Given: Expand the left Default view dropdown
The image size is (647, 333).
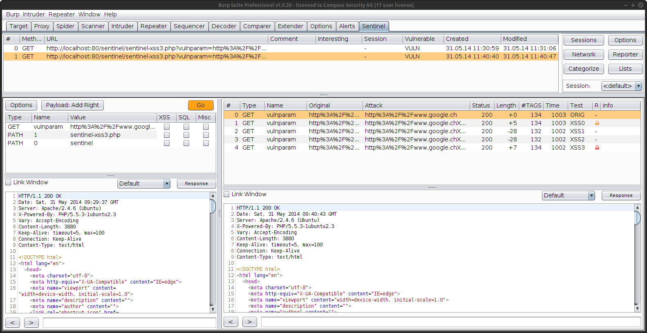Looking at the screenshot, I should tap(167, 183).
